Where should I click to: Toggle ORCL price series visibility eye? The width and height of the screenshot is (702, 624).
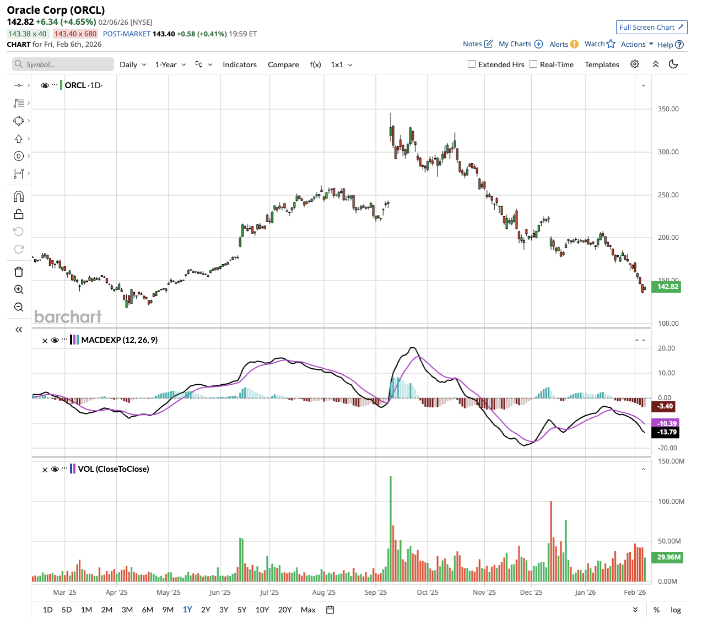click(x=45, y=85)
